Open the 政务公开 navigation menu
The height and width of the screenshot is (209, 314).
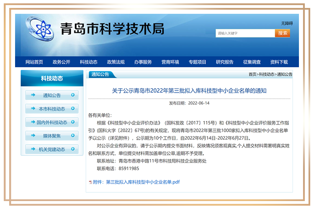[62, 62]
